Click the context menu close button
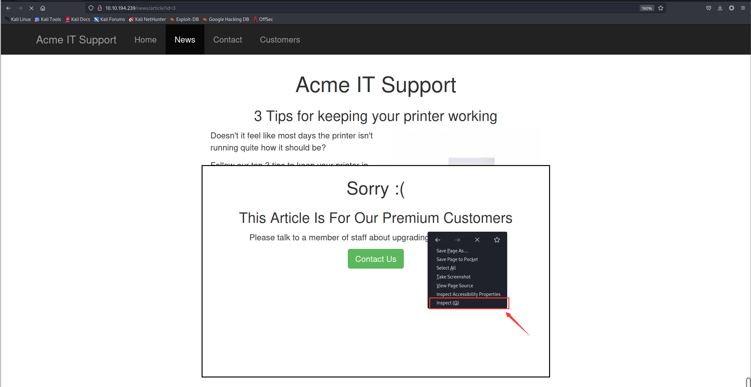 (477, 239)
